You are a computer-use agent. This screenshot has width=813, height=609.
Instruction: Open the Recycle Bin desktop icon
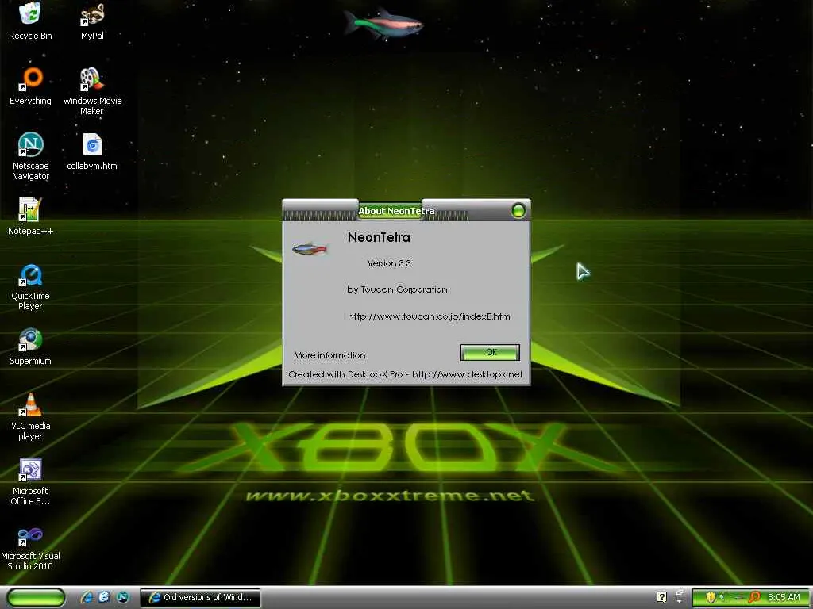(x=30, y=13)
